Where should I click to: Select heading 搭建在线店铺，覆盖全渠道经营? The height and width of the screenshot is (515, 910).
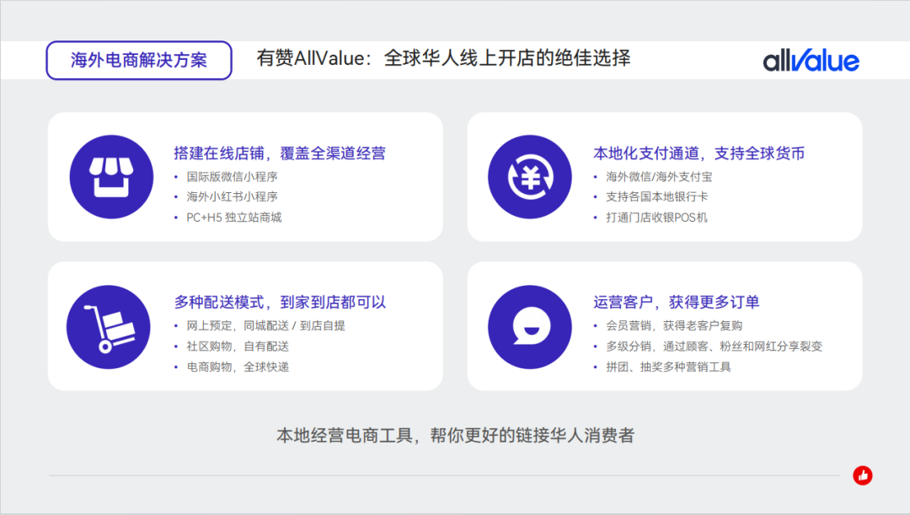click(280, 153)
